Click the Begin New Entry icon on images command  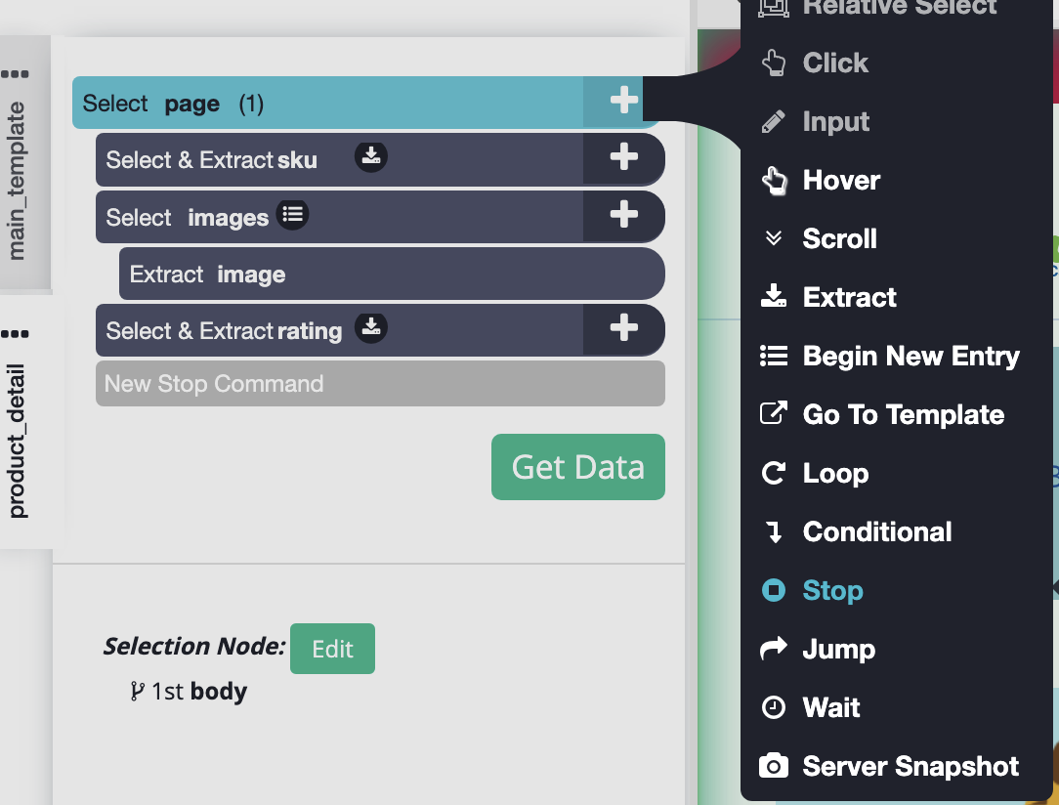pos(292,215)
